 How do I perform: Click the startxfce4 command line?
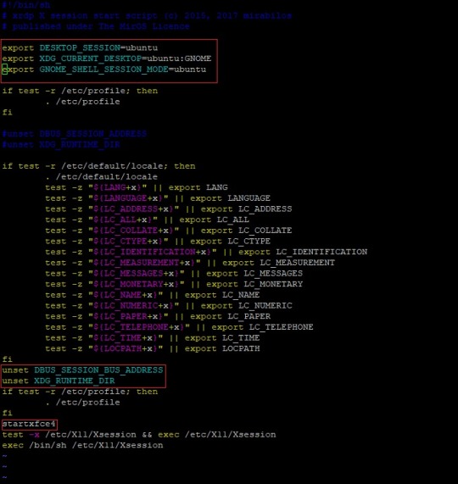tap(29, 424)
